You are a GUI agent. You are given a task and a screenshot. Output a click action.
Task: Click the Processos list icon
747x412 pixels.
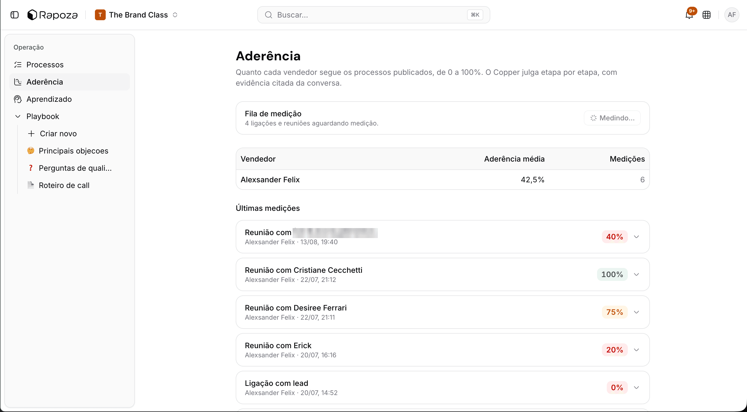[x=18, y=65]
